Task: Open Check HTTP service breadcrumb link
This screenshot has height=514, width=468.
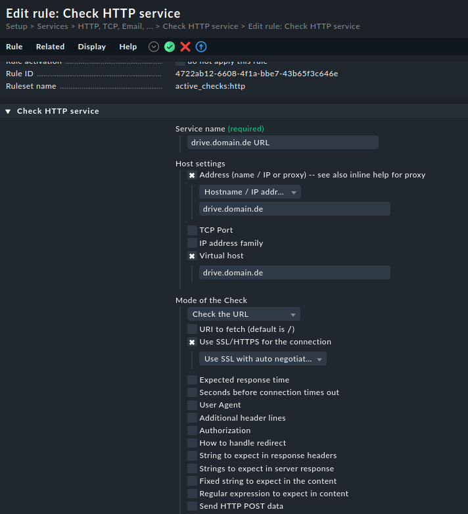Action: coord(200,27)
